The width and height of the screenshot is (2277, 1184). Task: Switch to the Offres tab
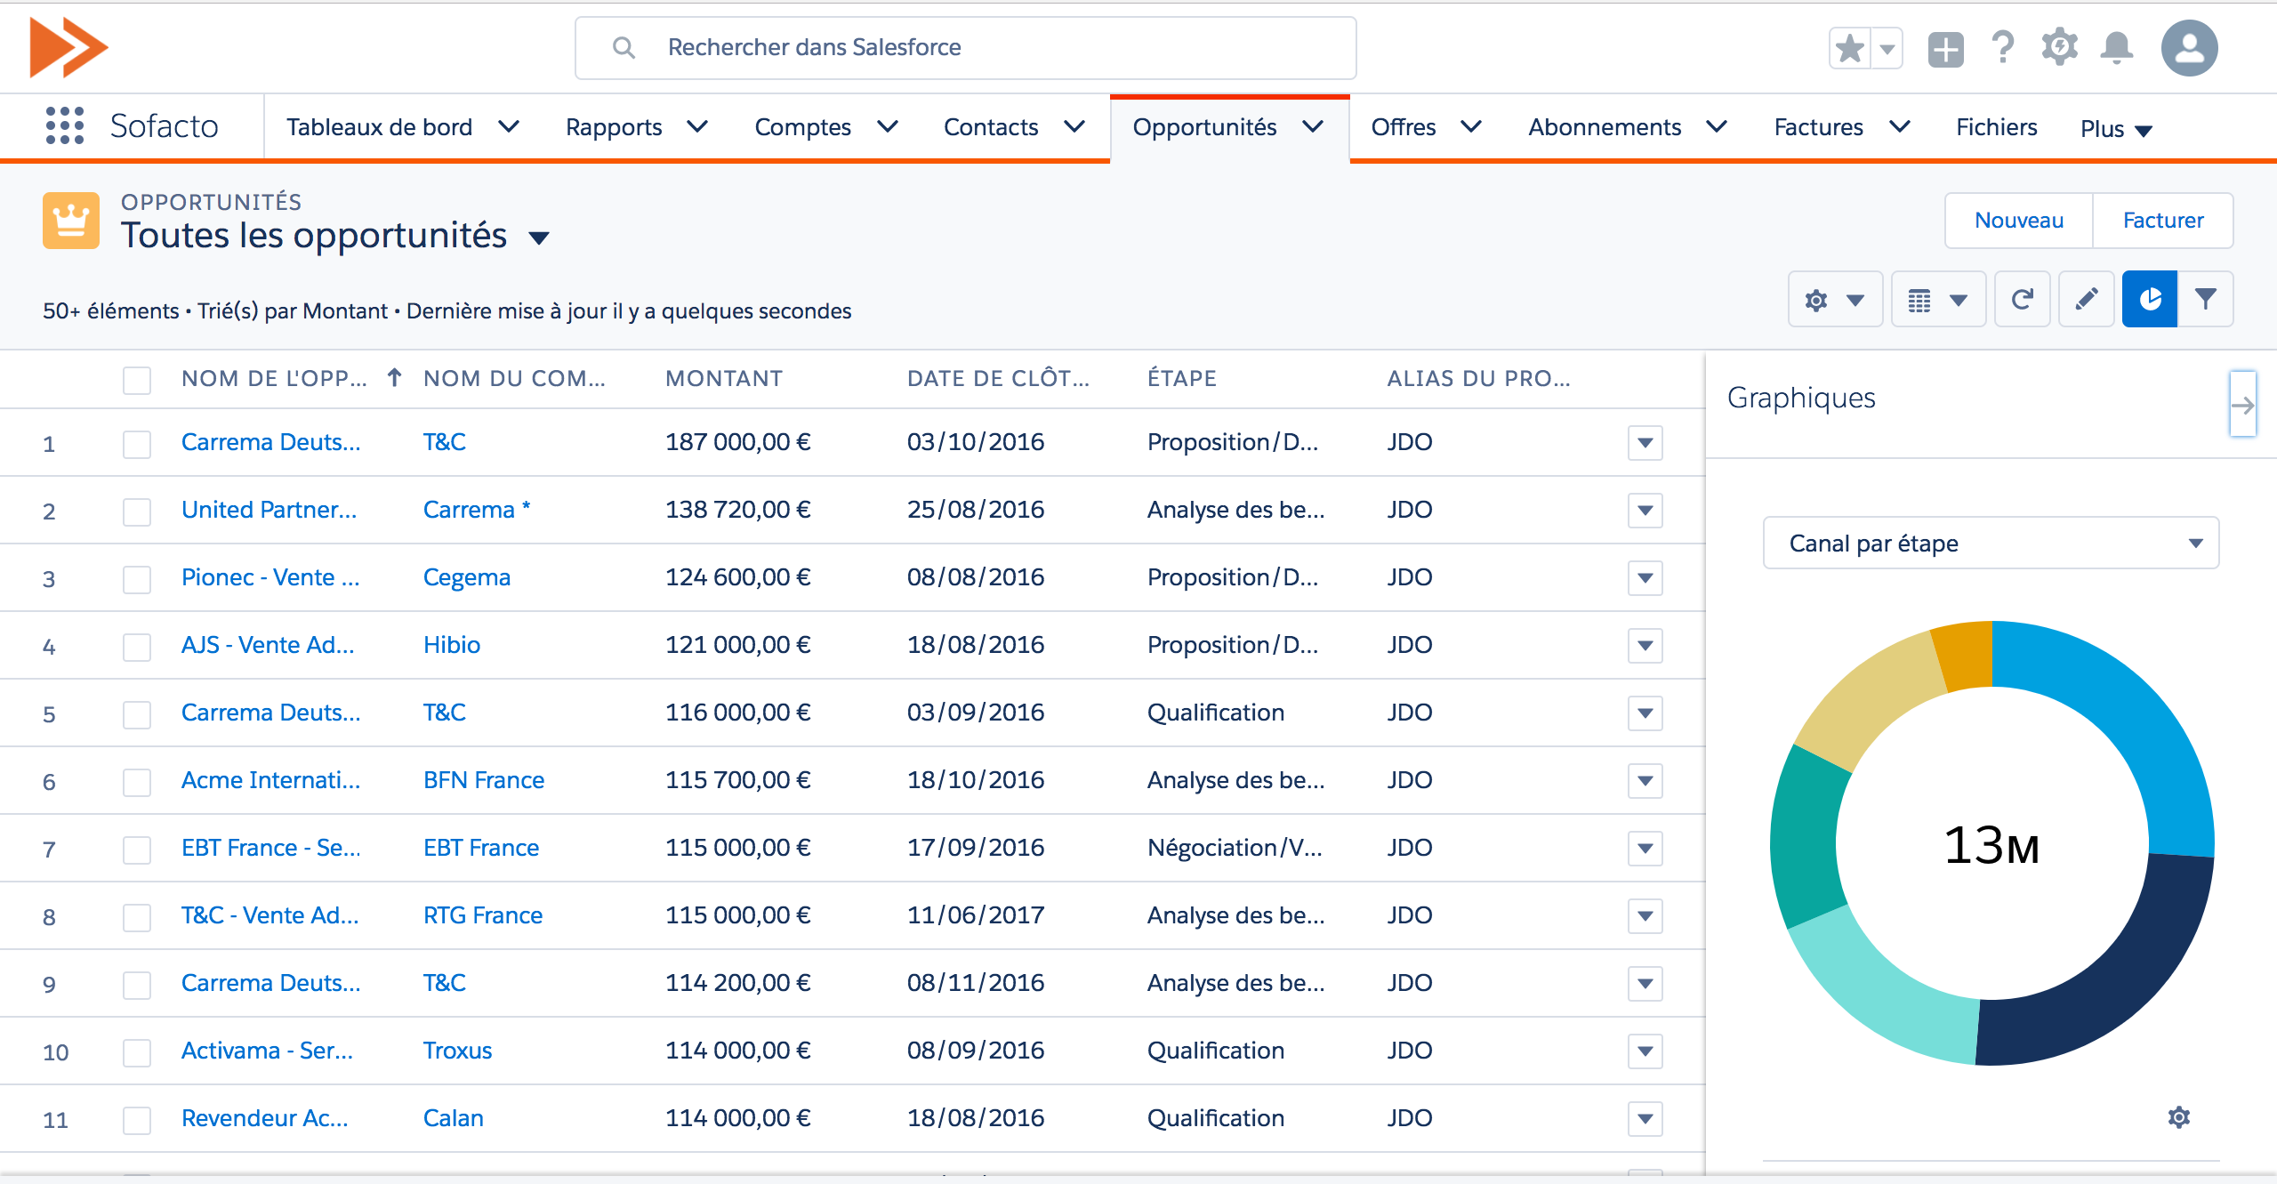[1404, 127]
